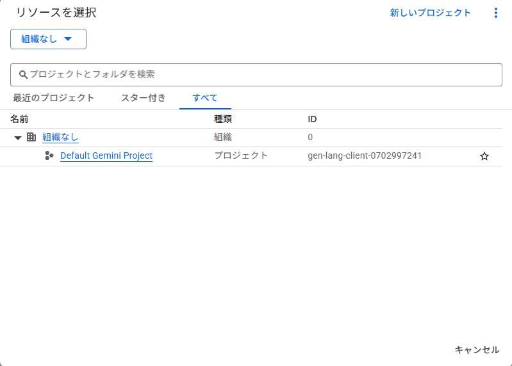This screenshot has height=366, width=512.
Task: Click the Default Gemini Project icon
Action: click(49, 155)
